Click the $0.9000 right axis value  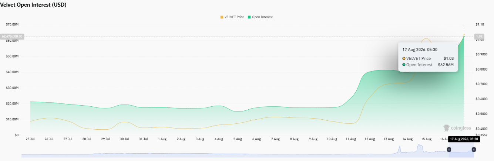(481, 54)
